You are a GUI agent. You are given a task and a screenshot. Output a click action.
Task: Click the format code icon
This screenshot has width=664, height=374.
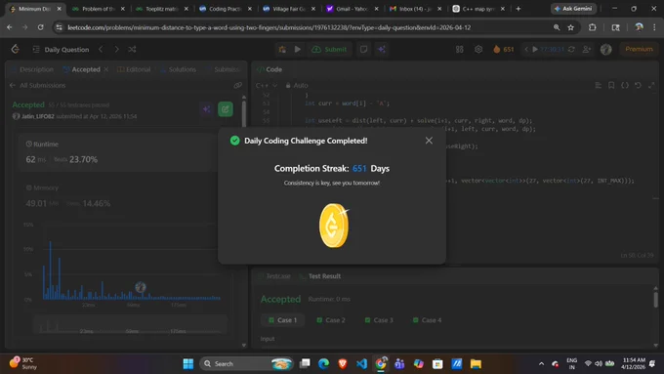(598, 85)
